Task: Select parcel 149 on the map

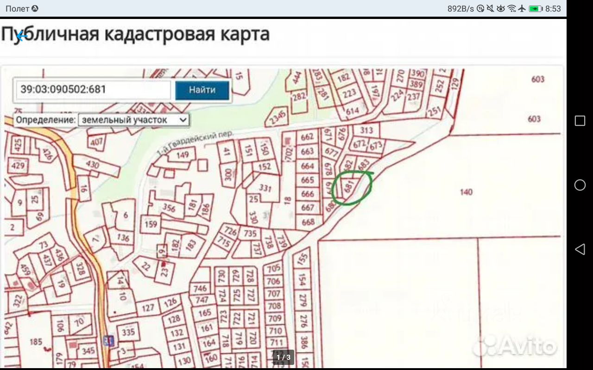Action: pos(183,154)
